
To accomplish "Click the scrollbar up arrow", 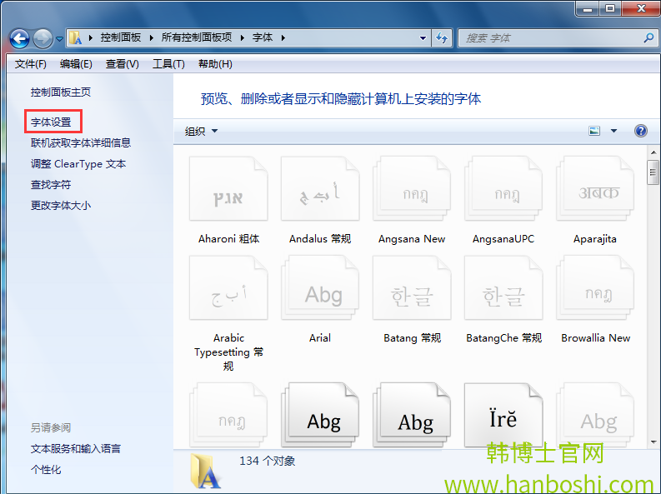I will tap(653, 152).
